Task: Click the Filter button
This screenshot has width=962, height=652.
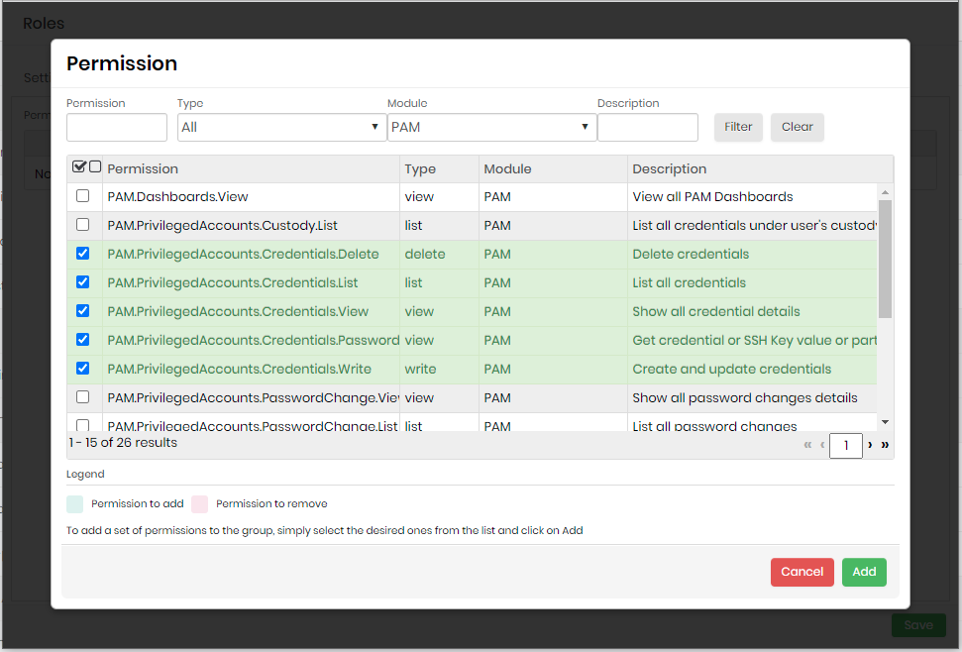Action: 738,127
